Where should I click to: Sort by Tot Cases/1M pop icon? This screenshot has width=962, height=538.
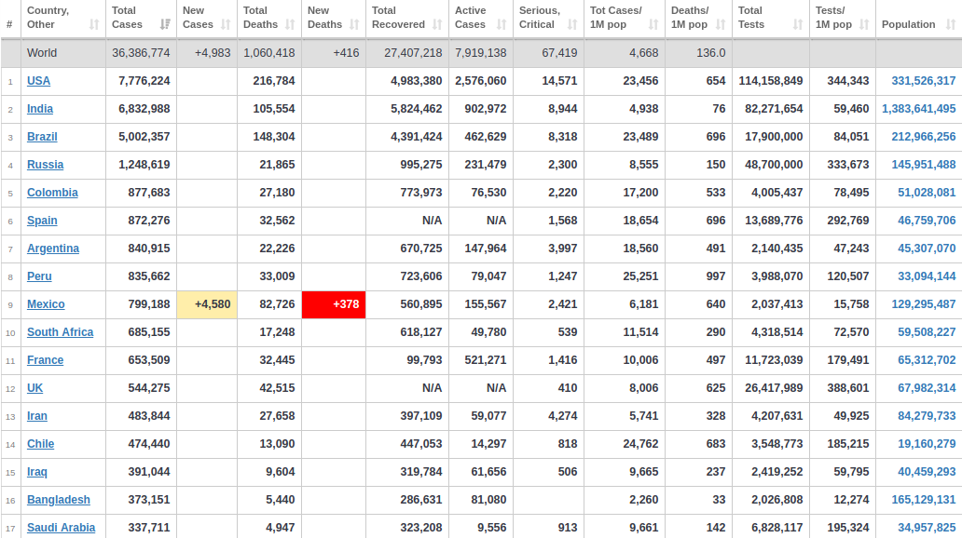pos(653,24)
